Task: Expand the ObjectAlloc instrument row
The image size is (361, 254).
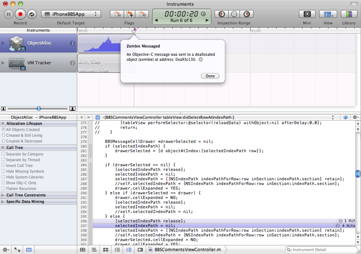Action: pos(3,43)
